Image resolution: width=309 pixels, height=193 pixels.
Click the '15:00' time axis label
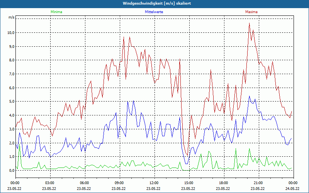(189, 183)
